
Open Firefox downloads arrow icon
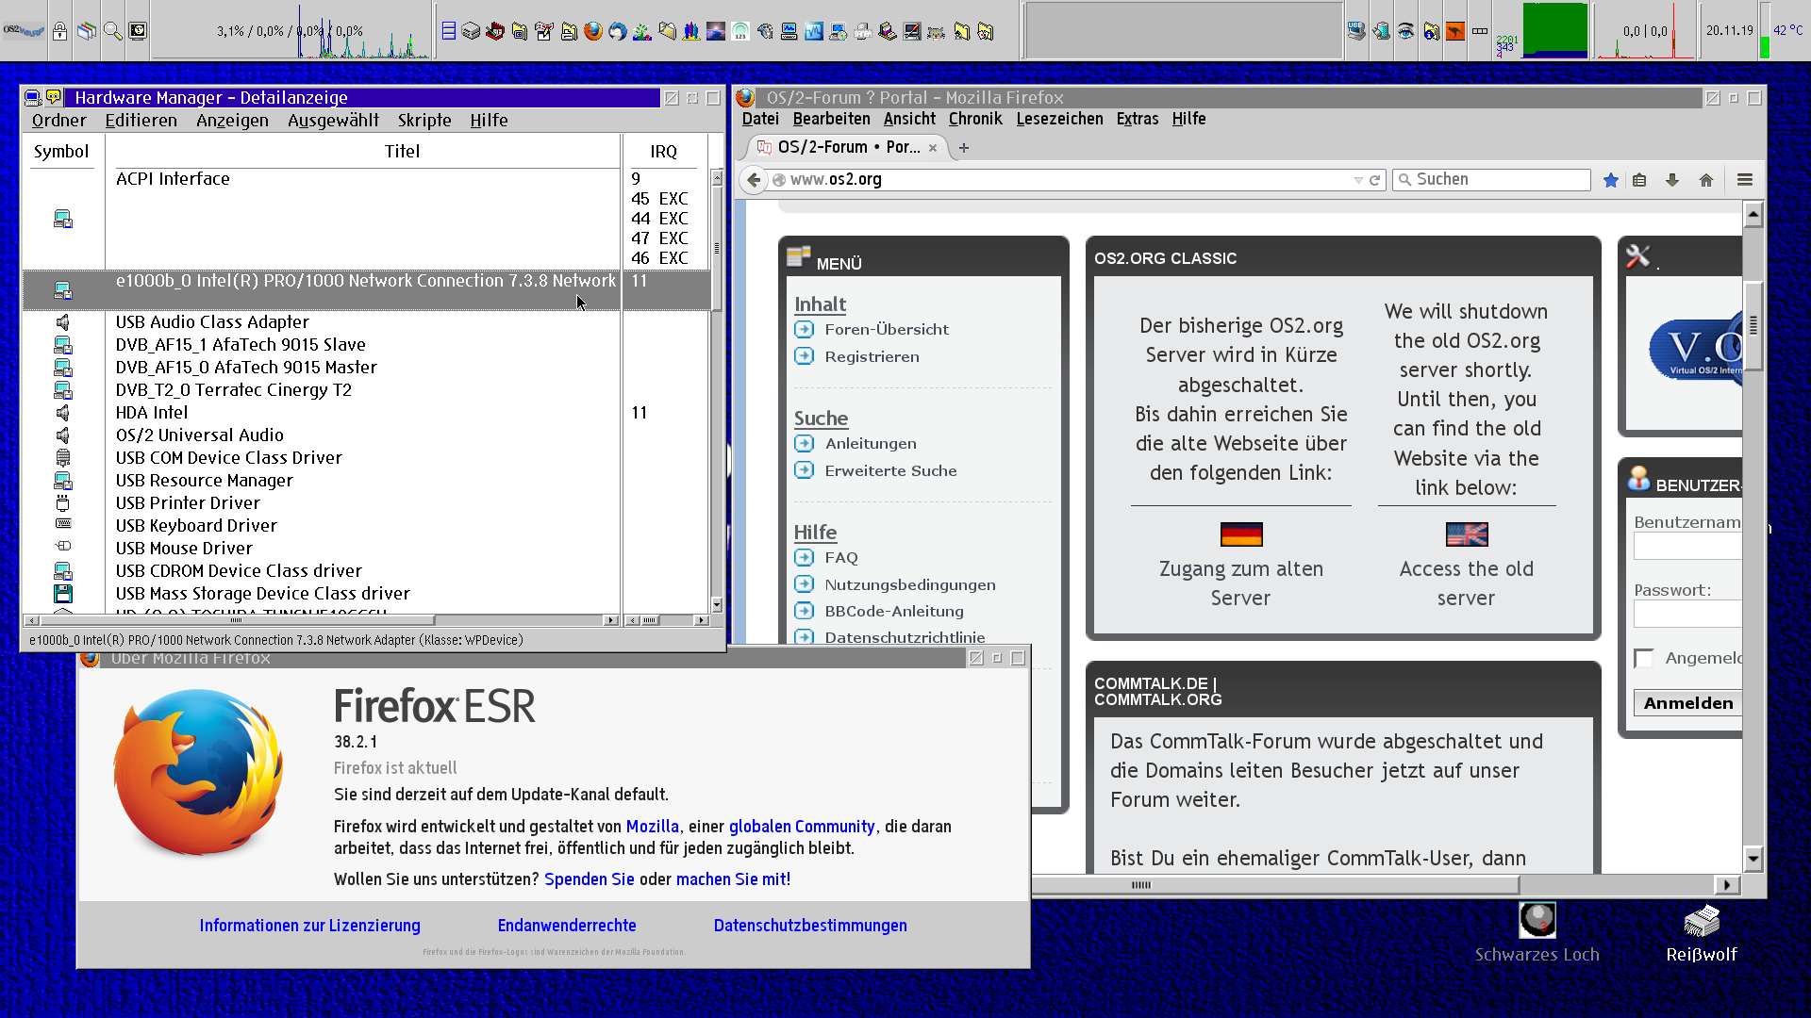pyautogui.click(x=1672, y=179)
